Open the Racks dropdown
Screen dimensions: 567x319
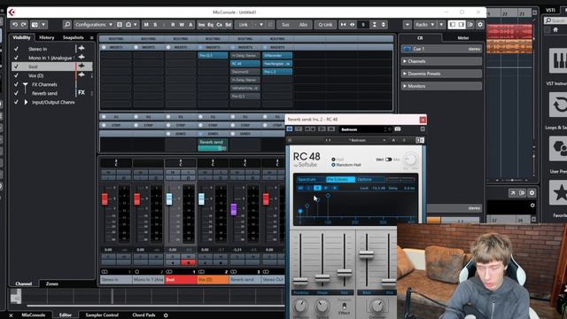424,25
